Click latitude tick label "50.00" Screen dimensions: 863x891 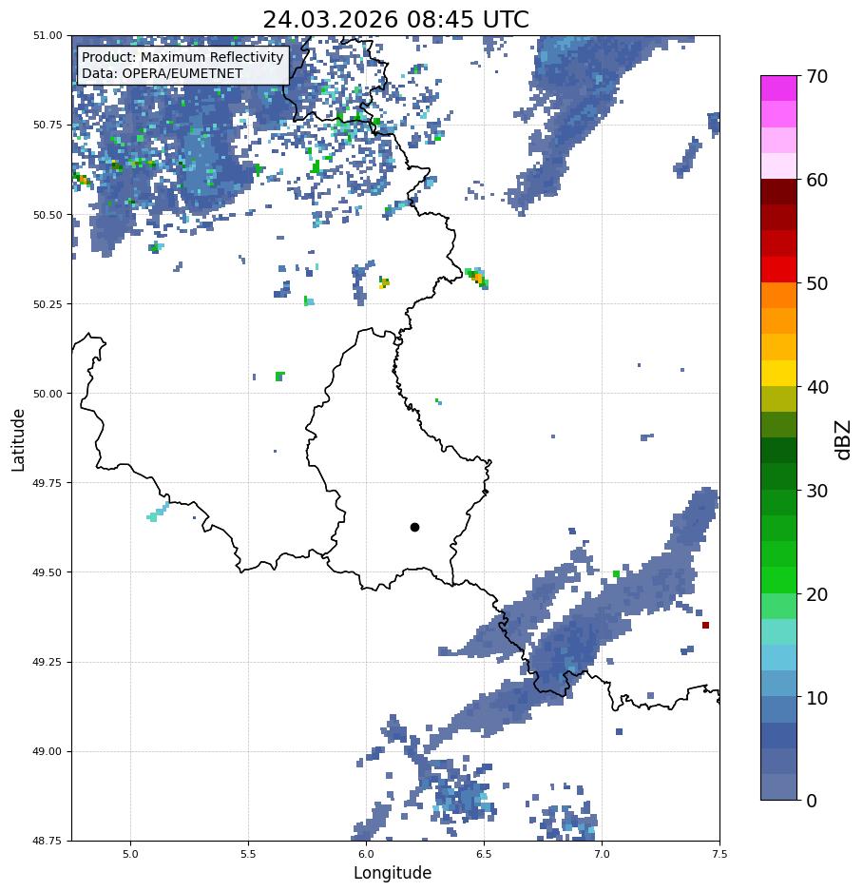click(x=48, y=394)
